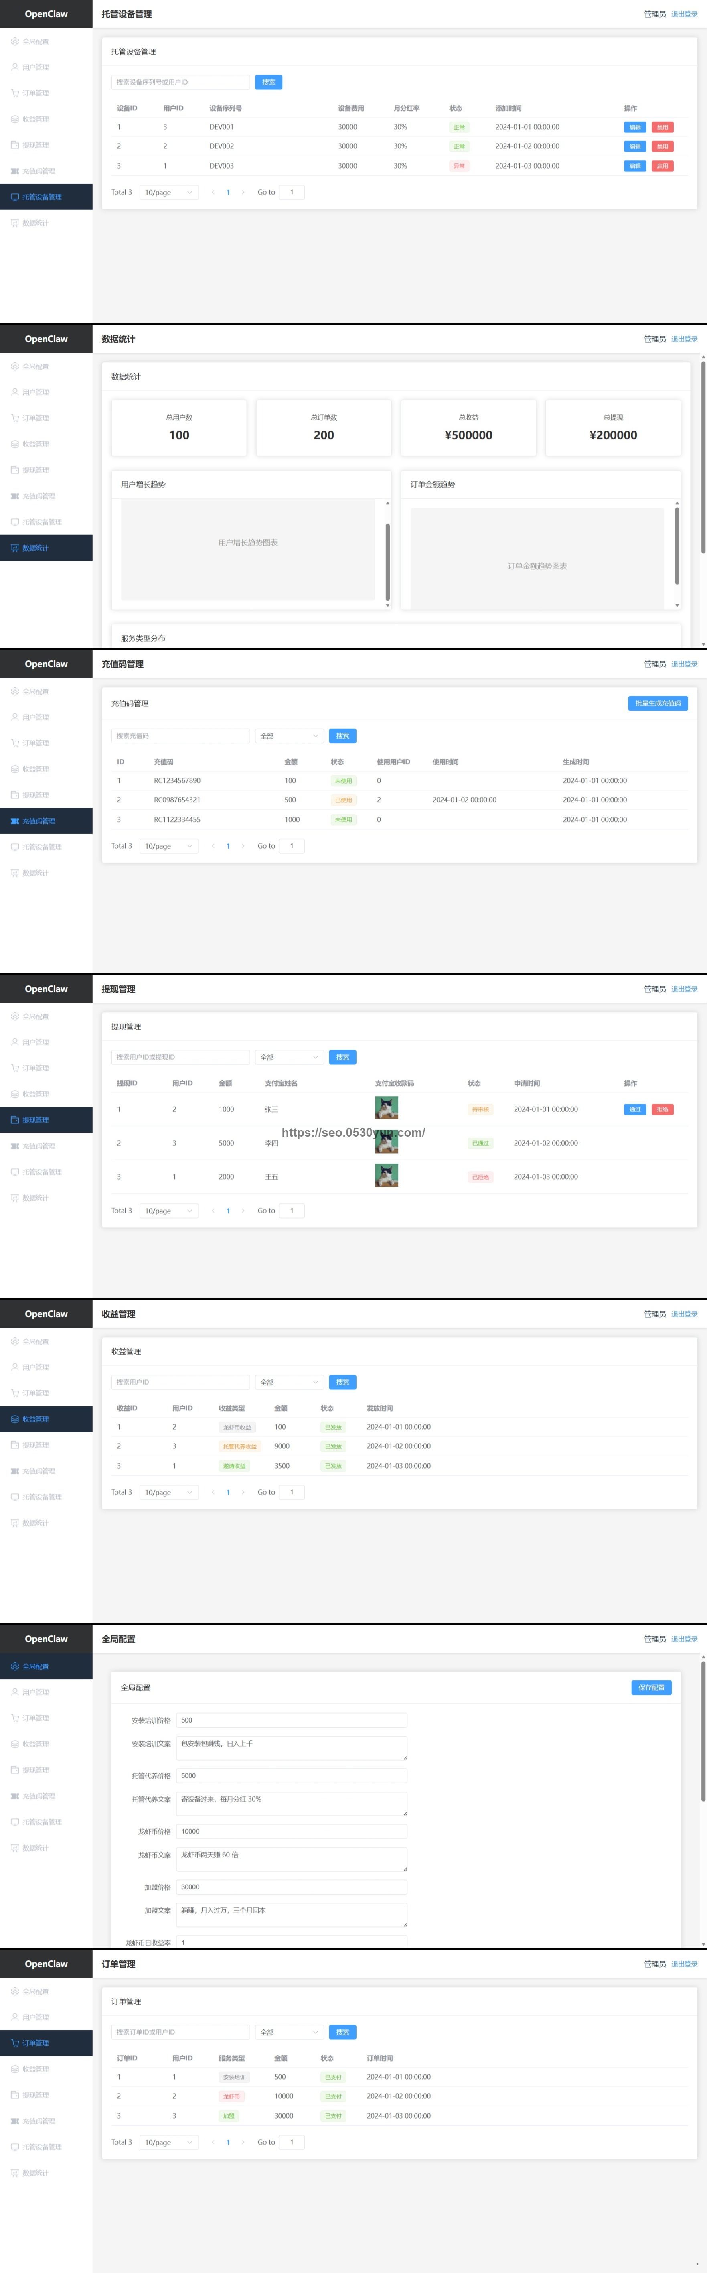Click 全局配置 gear icon on 充值码管理 page sidebar

pos(14,691)
